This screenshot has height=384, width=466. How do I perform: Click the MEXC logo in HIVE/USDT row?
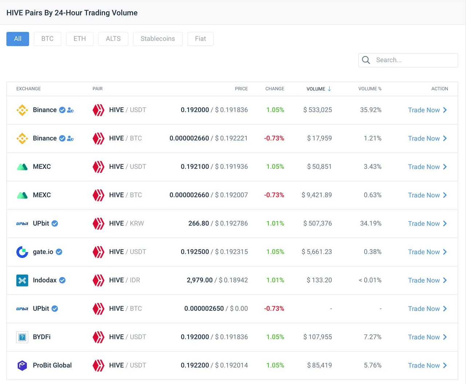pyautogui.click(x=22, y=167)
